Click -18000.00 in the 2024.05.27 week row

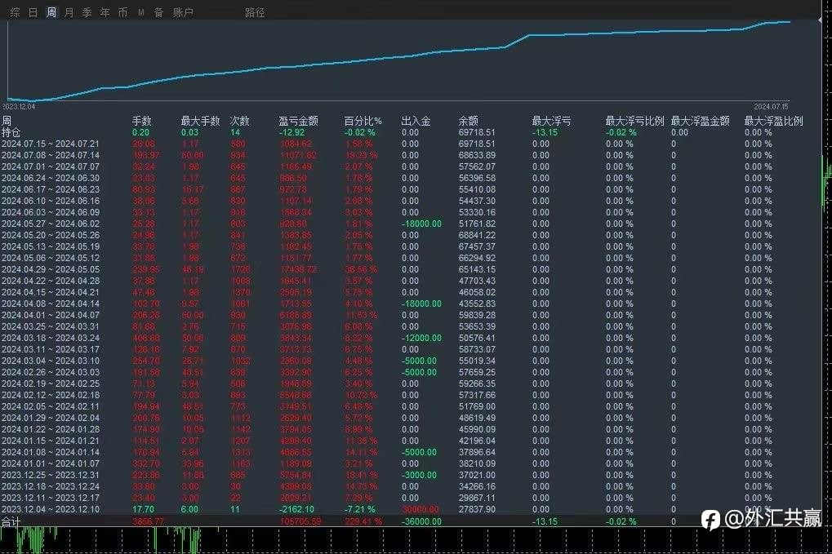click(421, 224)
